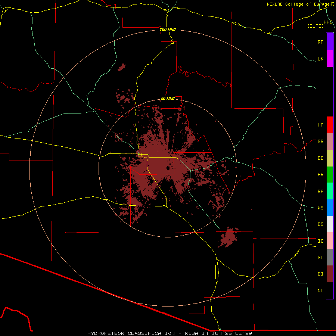Click the "ND" legend label
Screen dimensions: 336x336
click(320, 291)
